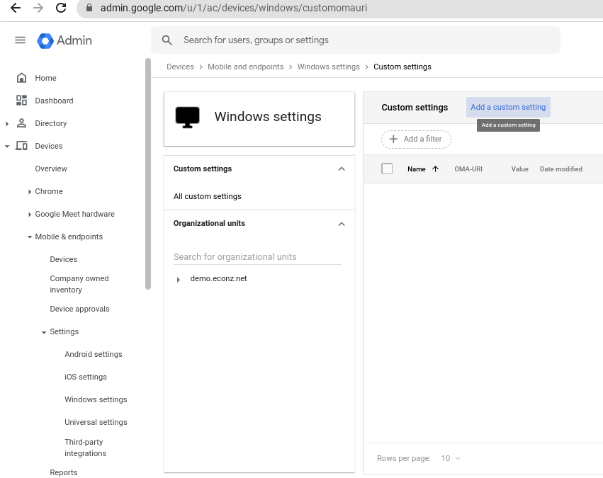Reload the page with refresh icon
The image size is (603, 478).
(61, 8)
